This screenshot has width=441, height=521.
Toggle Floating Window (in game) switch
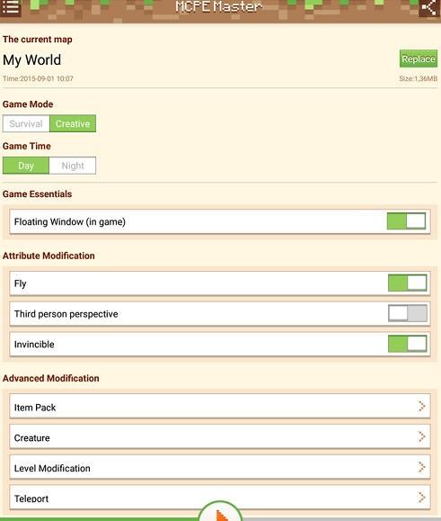(407, 221)
